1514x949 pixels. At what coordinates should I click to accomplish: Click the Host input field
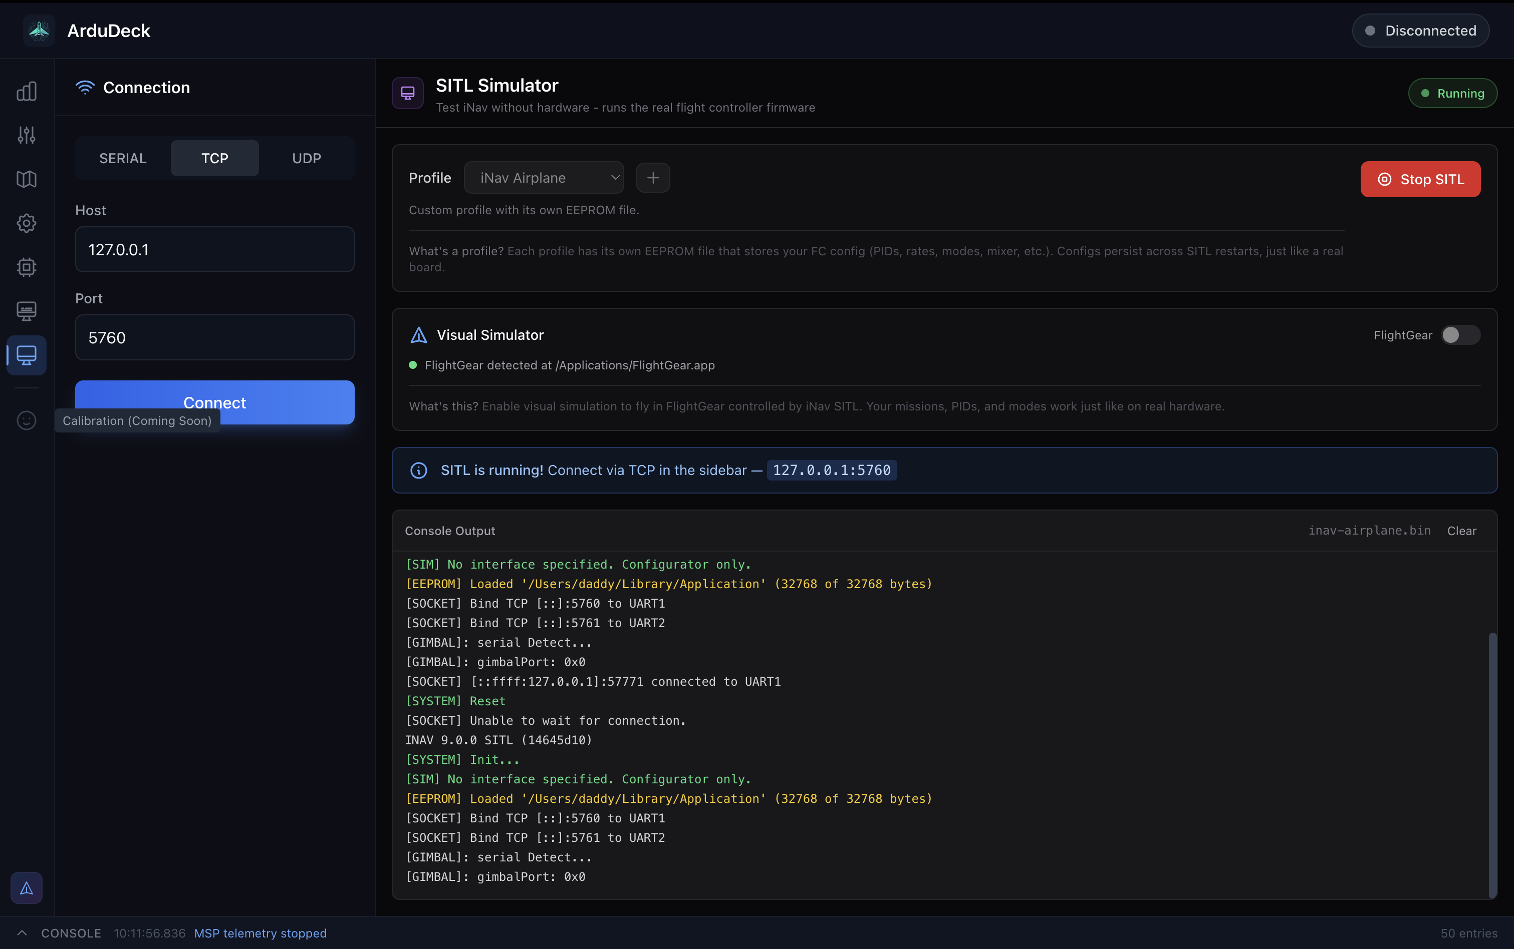215,250
